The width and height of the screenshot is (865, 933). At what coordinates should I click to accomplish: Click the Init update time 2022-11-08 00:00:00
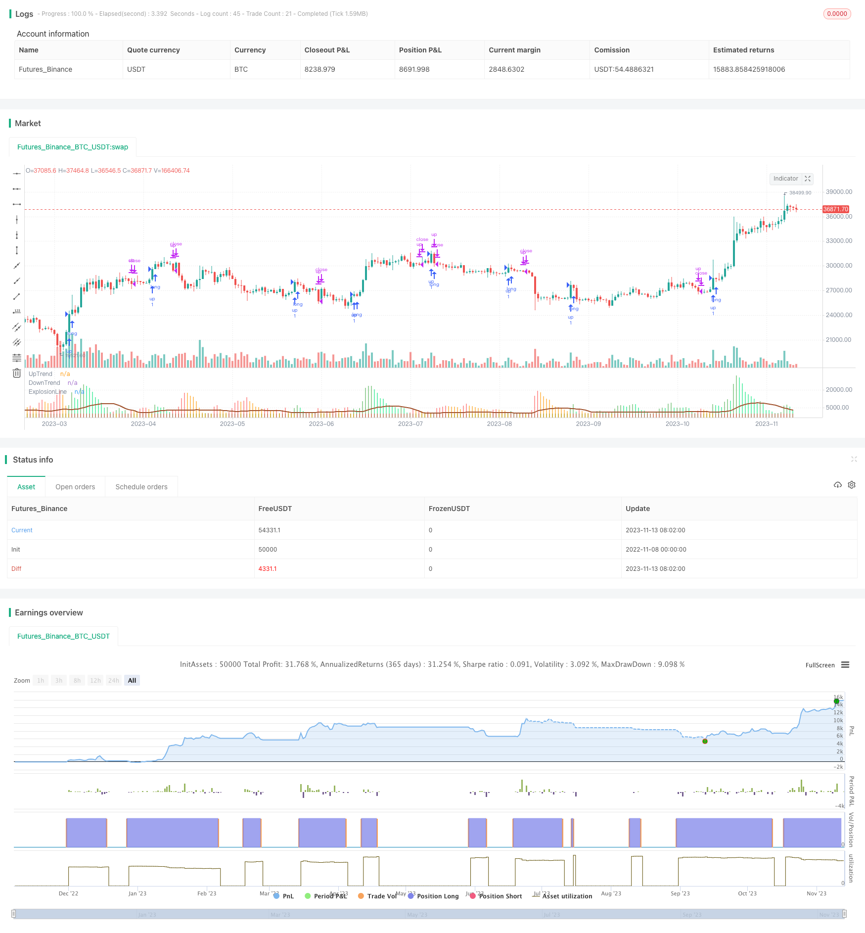coord(655,550)
